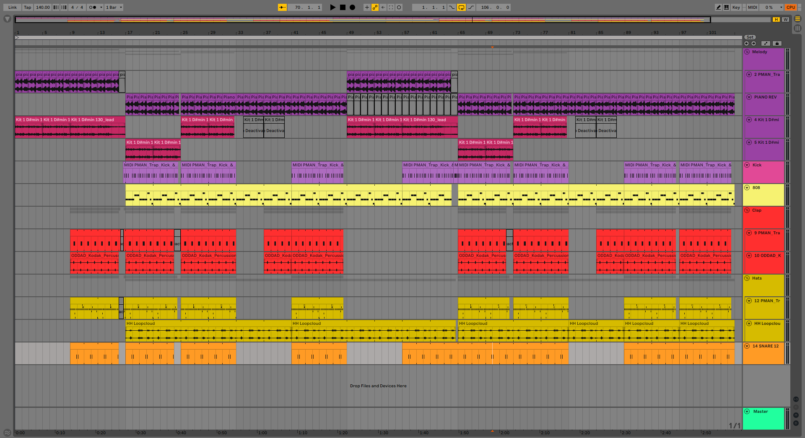Toggle the W optimize arrangement width button
The height and width of the screenshot is (438, 805).
(x=785, y=19)
